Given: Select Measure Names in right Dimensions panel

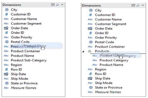Looking at the screenshot, I should [x=108, y=92].
